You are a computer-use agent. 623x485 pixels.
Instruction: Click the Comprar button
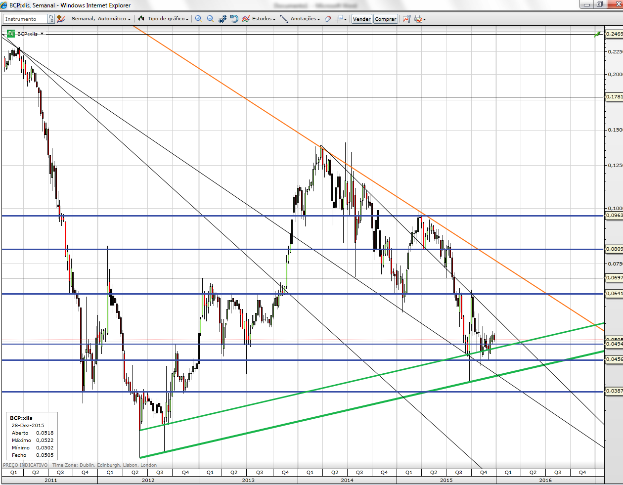pos(385,19)
